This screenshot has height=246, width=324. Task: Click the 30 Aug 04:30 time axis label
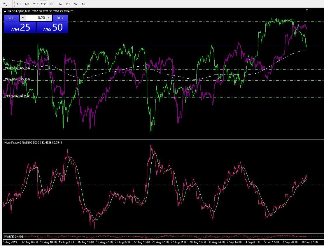pos(216,242)
